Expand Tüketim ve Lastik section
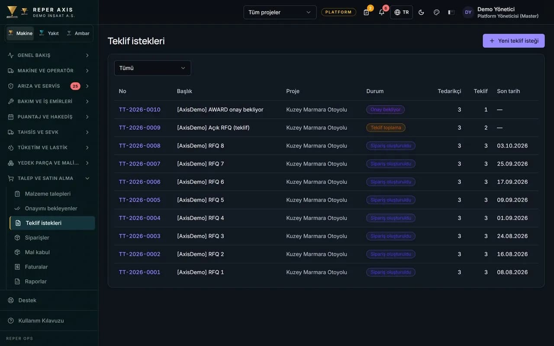Screen dimensions: 554x346 49,147
